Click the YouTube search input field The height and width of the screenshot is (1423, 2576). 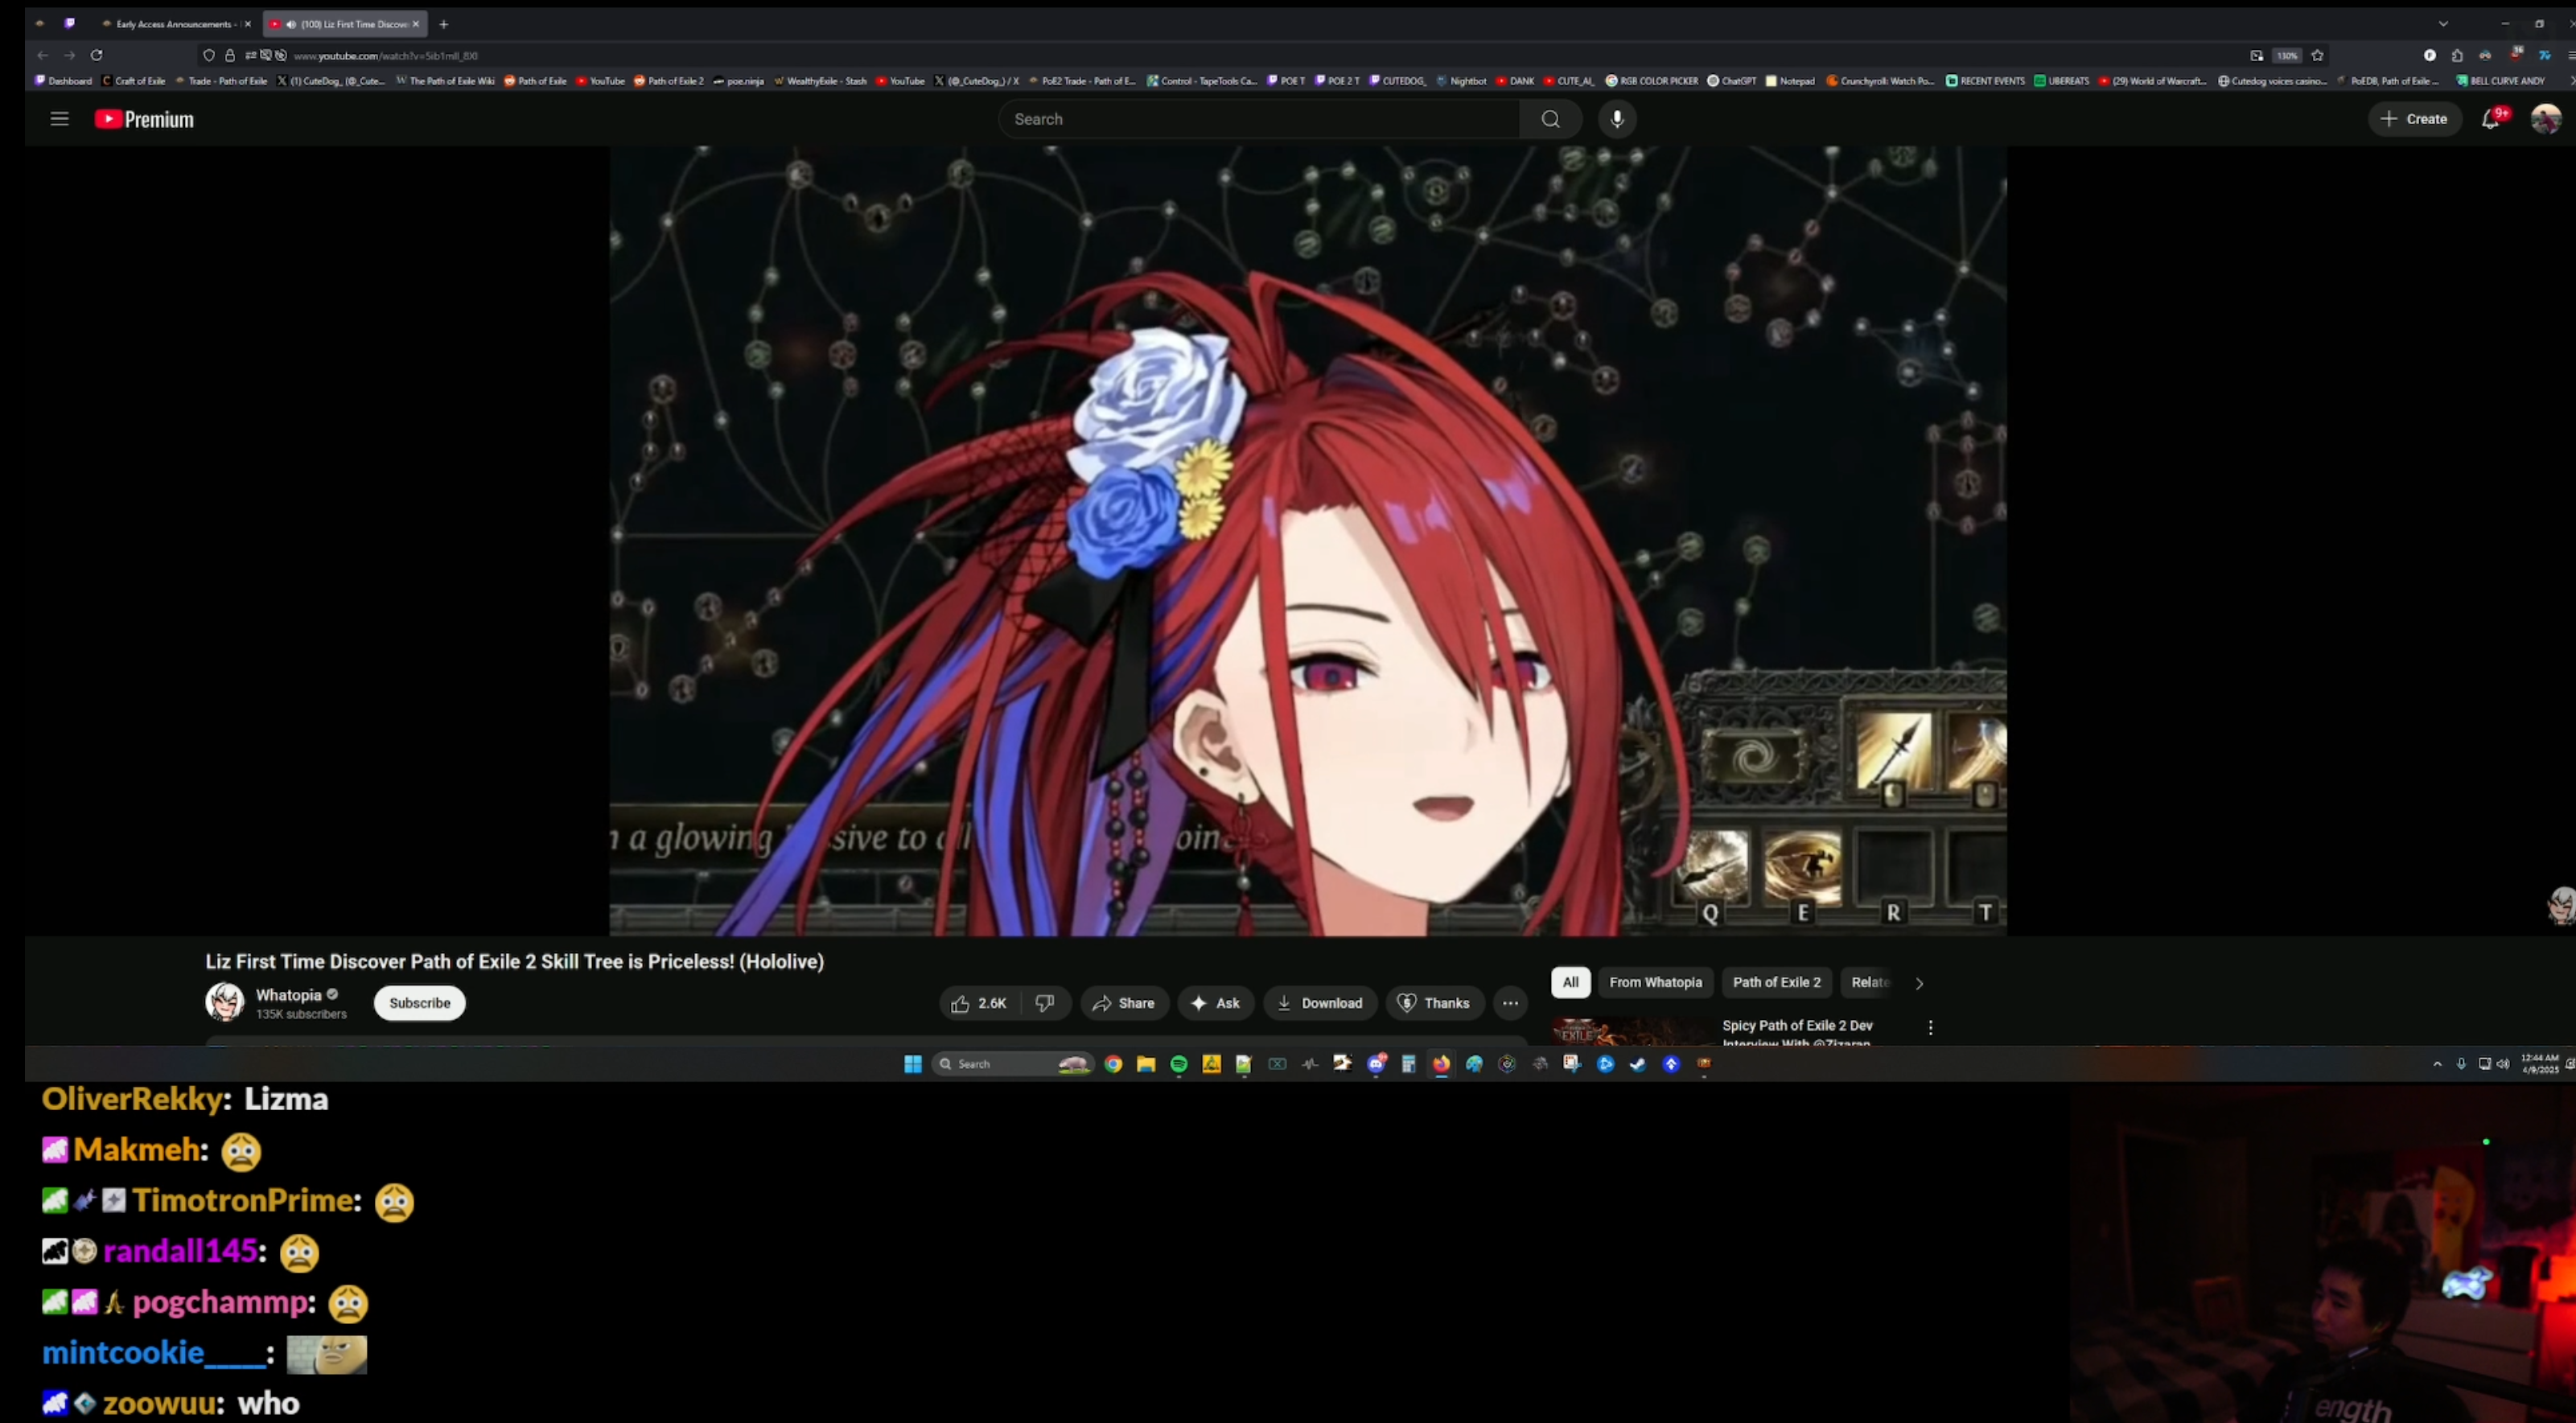(x=1258, y=119)
